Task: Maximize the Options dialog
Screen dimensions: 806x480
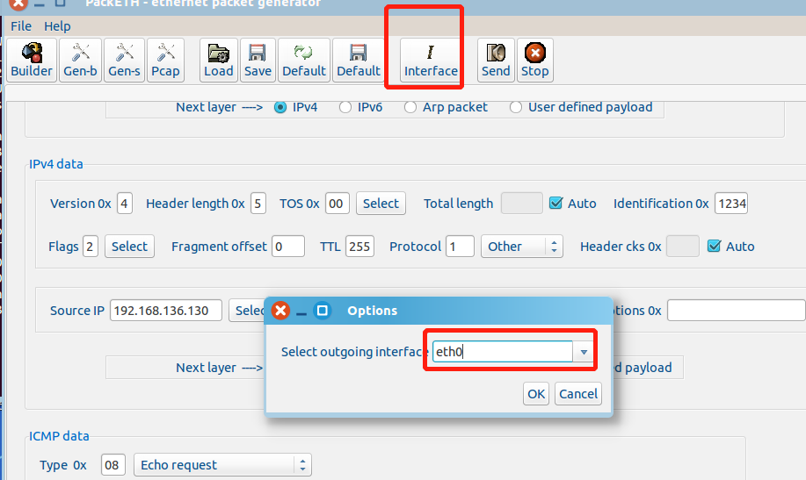Action: pyautogui.click(x=323, y=311)
